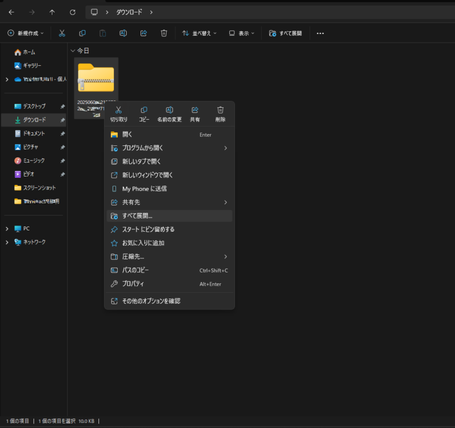Go up one folder level
This screenshot has width=455, height=428.
coord(52,12)
